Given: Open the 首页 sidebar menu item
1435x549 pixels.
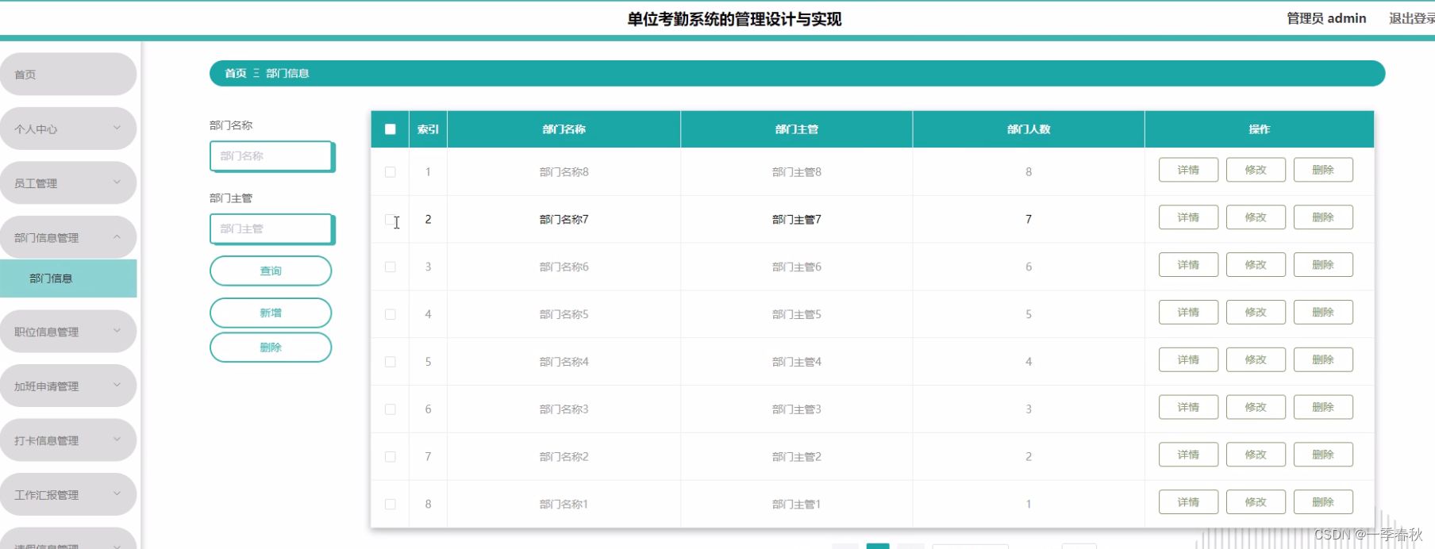Looking at the screenshot, I should tap(68, 75).
